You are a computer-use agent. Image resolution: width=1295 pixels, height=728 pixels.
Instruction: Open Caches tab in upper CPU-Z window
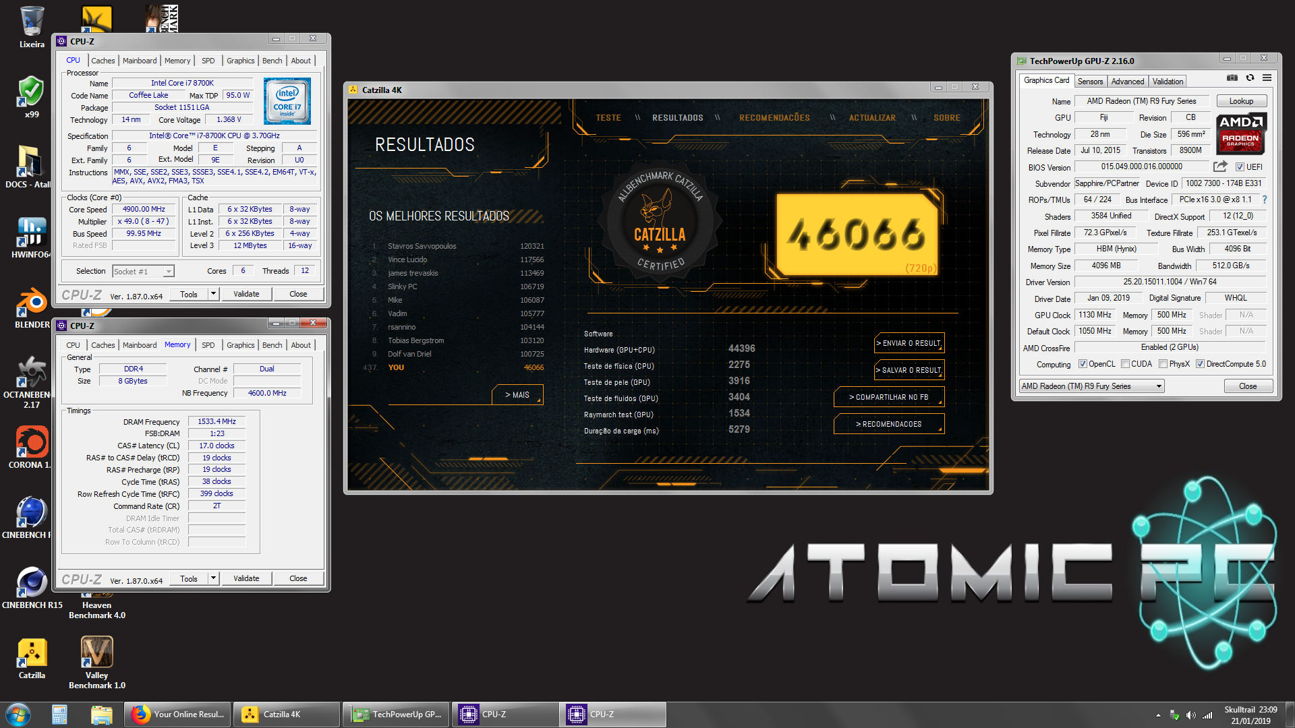click(x=103, y=61)
